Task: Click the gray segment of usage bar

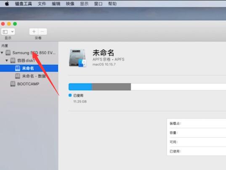Action: click(x=111, y=87)
